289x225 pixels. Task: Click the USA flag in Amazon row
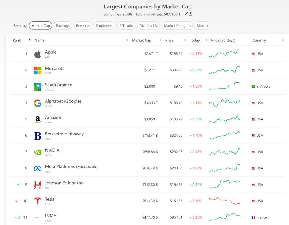(253, 119)
